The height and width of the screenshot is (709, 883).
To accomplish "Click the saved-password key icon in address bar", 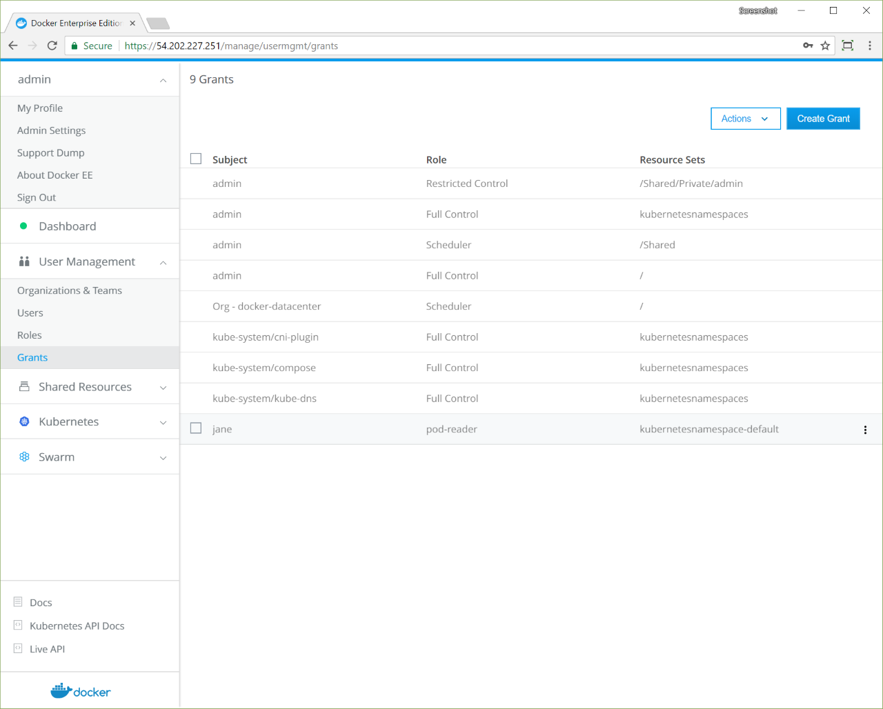I will 808,46.
